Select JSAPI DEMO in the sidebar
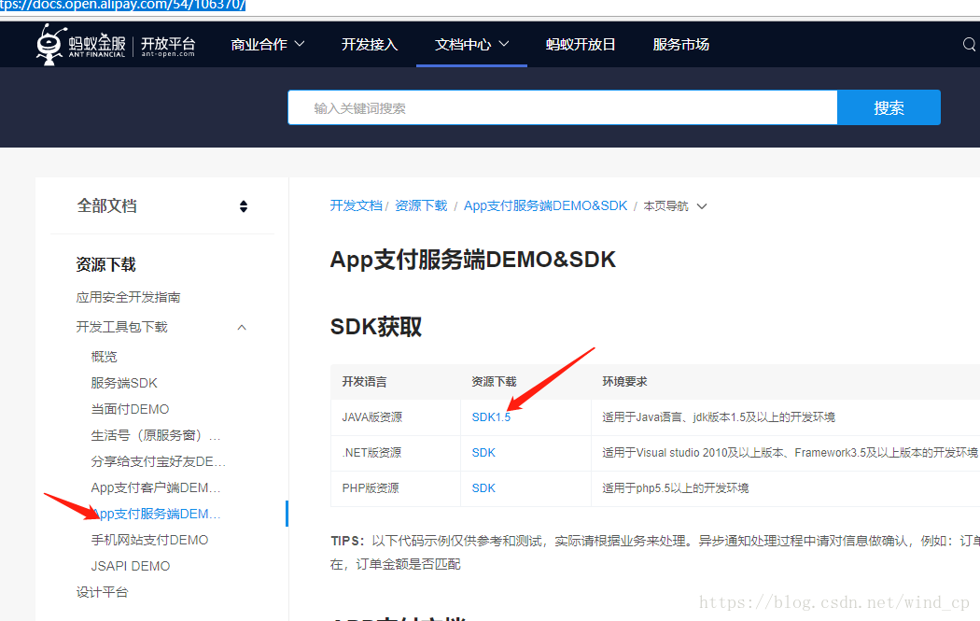Image resolution: width=980 pixels, height=621 pixels. 130,566
